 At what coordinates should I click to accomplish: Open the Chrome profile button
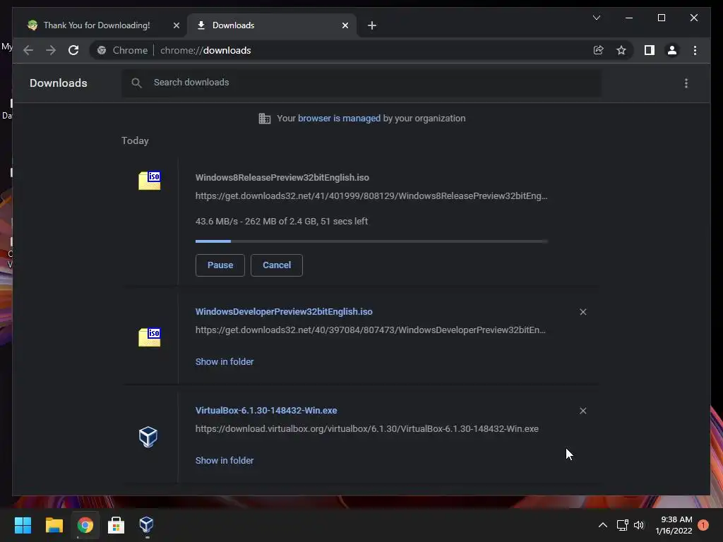click(672, 50)
